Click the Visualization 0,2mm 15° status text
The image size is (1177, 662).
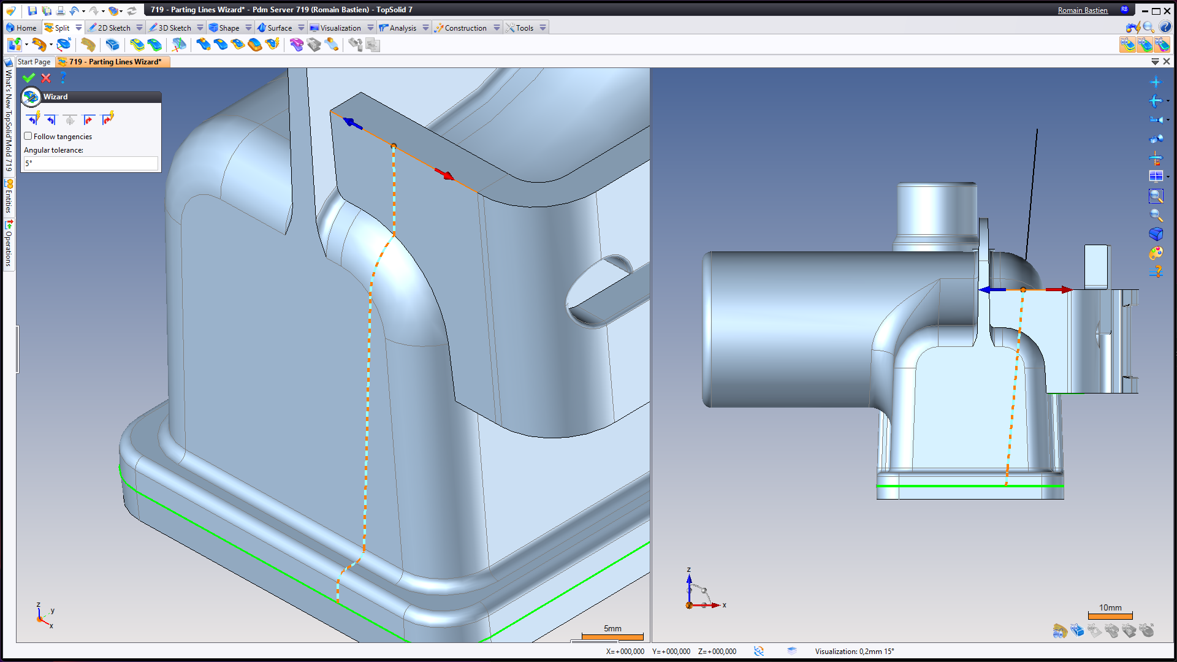pos(854,651)
